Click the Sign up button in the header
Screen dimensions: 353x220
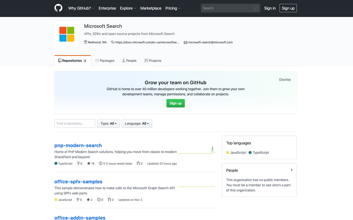tap(288, 8)
